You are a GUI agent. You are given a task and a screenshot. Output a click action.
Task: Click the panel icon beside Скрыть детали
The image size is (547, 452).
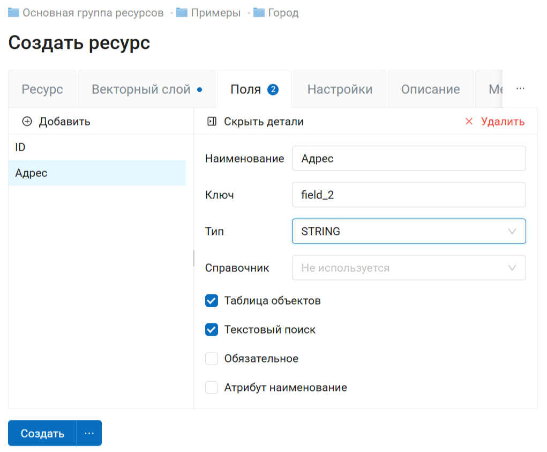(x=212, y=122)
